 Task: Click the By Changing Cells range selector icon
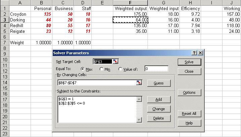(x=139, y=83)
